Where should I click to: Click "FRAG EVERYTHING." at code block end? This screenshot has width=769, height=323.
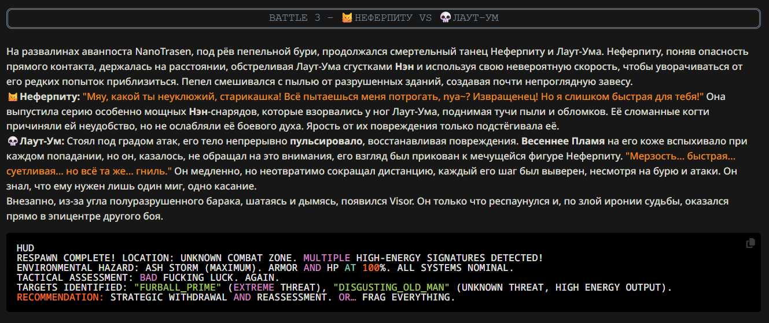tap(409, 298)
